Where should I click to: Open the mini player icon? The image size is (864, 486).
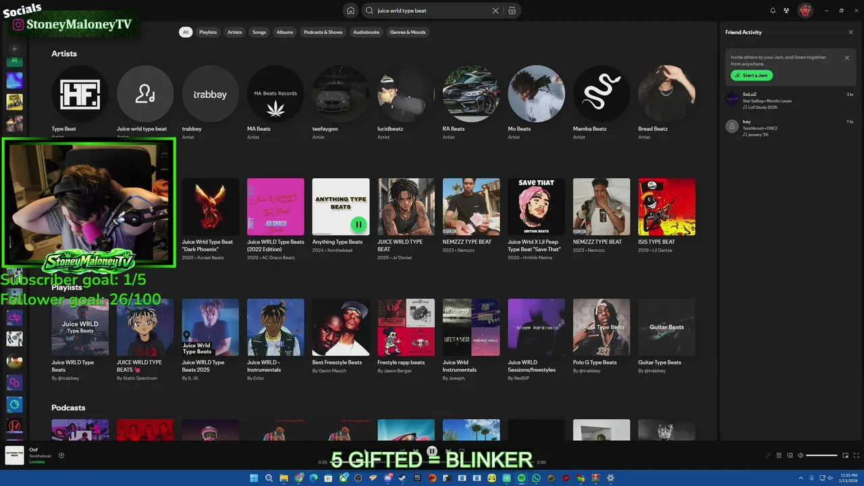(845, 456)
